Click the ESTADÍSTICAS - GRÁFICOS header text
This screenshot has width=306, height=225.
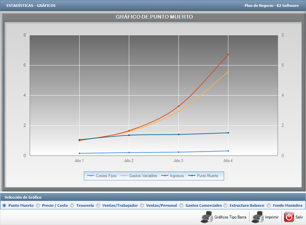click(31, 5)
